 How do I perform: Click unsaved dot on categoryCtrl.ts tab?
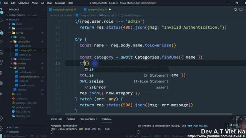[x=110, y=10]
